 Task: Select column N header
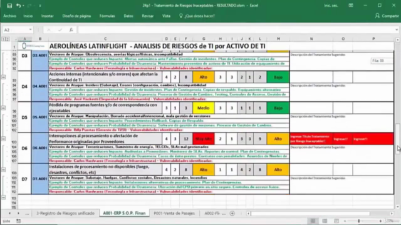pos(311,39)
